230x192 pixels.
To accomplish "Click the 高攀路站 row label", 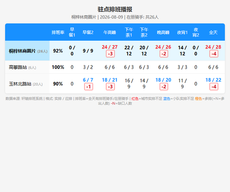I will click(18, 67).
